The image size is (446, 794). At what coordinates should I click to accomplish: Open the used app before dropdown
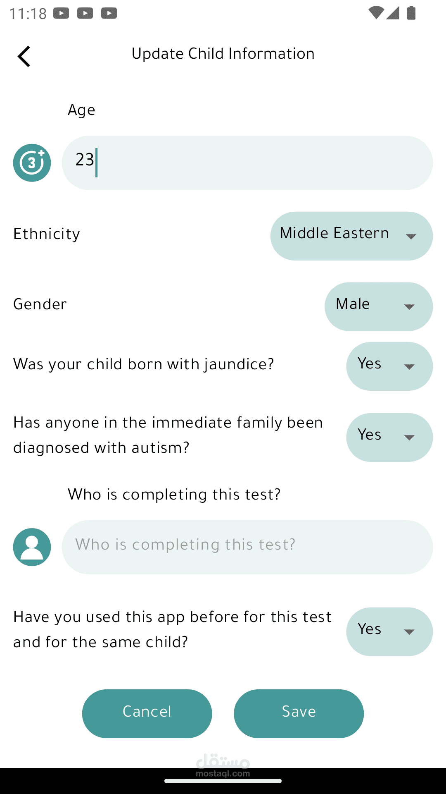click(x=389, y=631)
